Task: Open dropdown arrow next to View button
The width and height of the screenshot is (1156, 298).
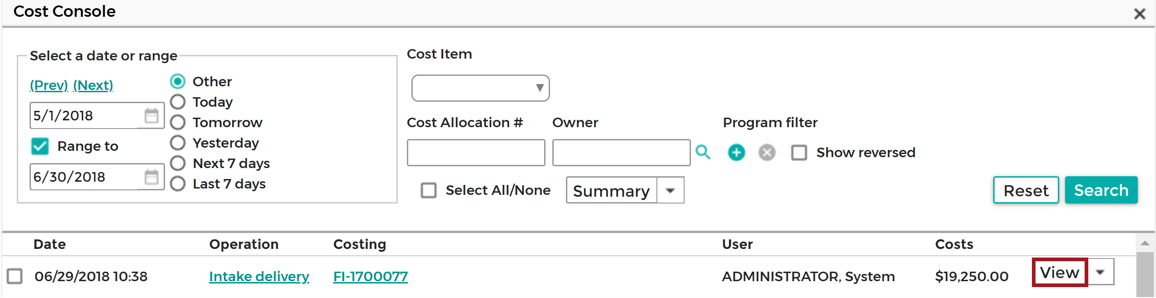Action: pyautogui.click(x=1101, y=272)
